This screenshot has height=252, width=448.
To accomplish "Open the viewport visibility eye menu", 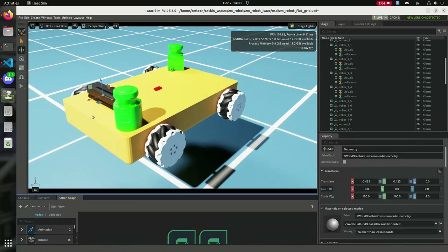I will coord(75,26).
